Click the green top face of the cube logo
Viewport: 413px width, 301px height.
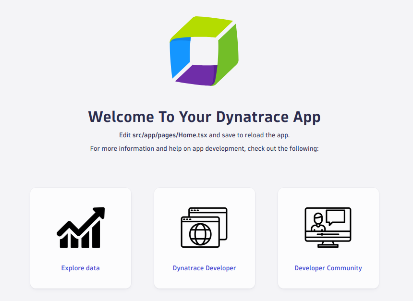click(x=204, y=28)
